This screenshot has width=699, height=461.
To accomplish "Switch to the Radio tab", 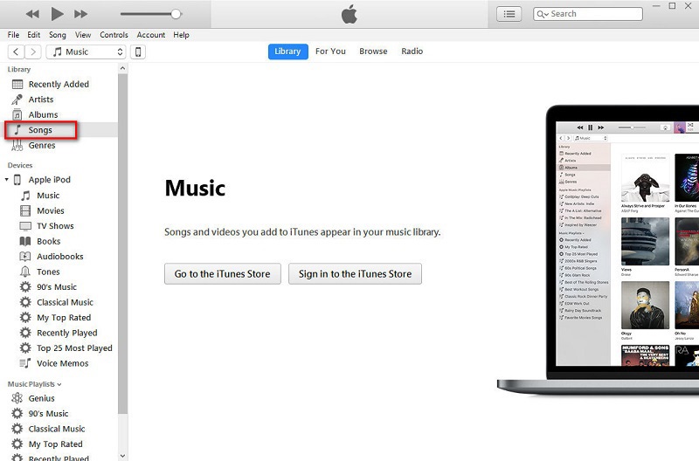I will click(x=412, y=52).
